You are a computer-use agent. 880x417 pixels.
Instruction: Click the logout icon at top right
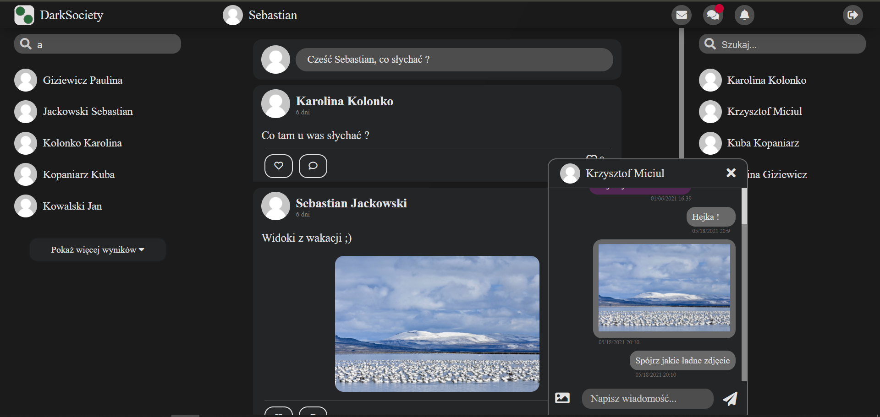coord(853,15)
